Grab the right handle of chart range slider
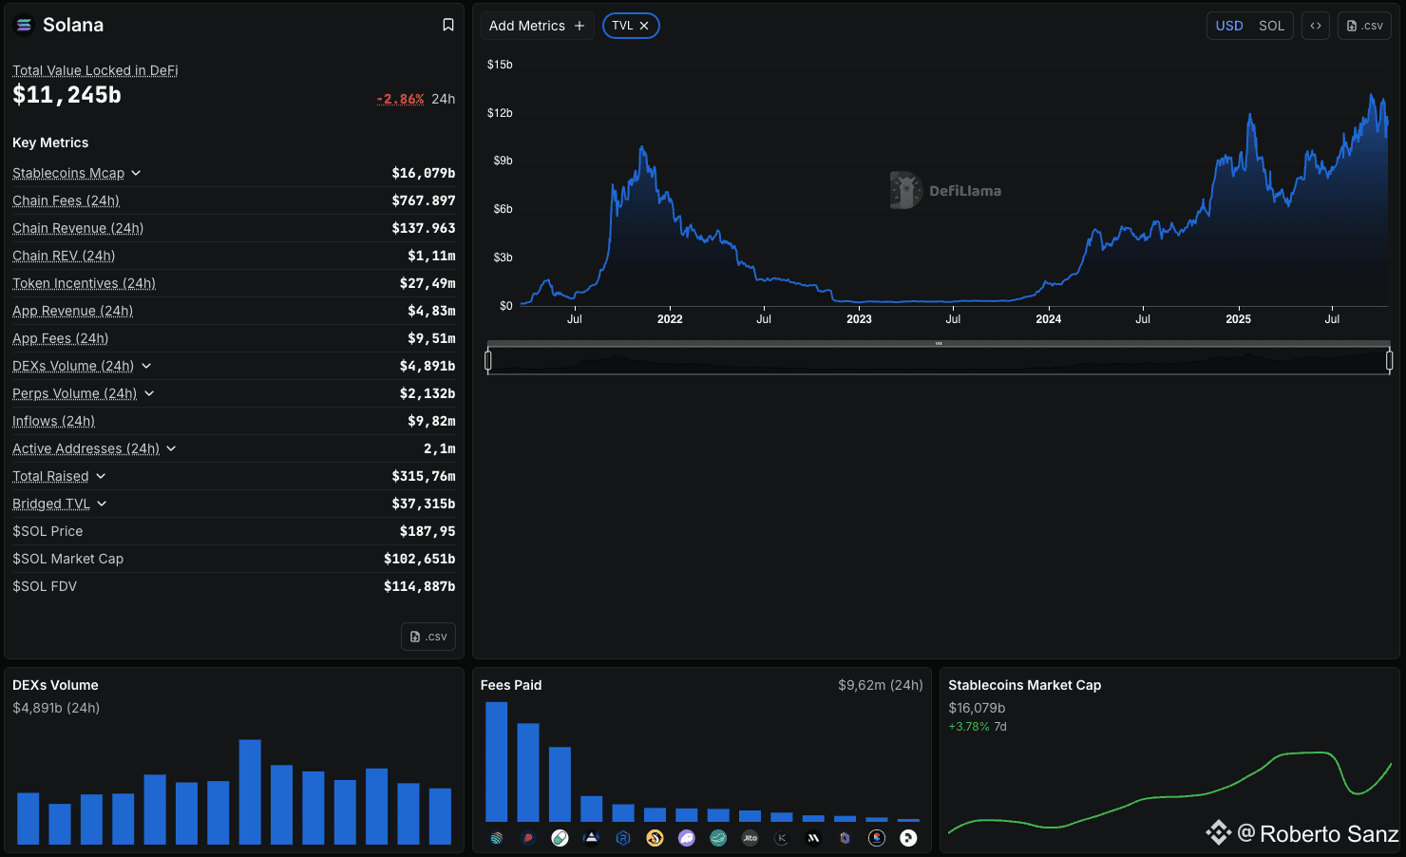Viewport: 1406px width, 857px height. click(1389, 360)
